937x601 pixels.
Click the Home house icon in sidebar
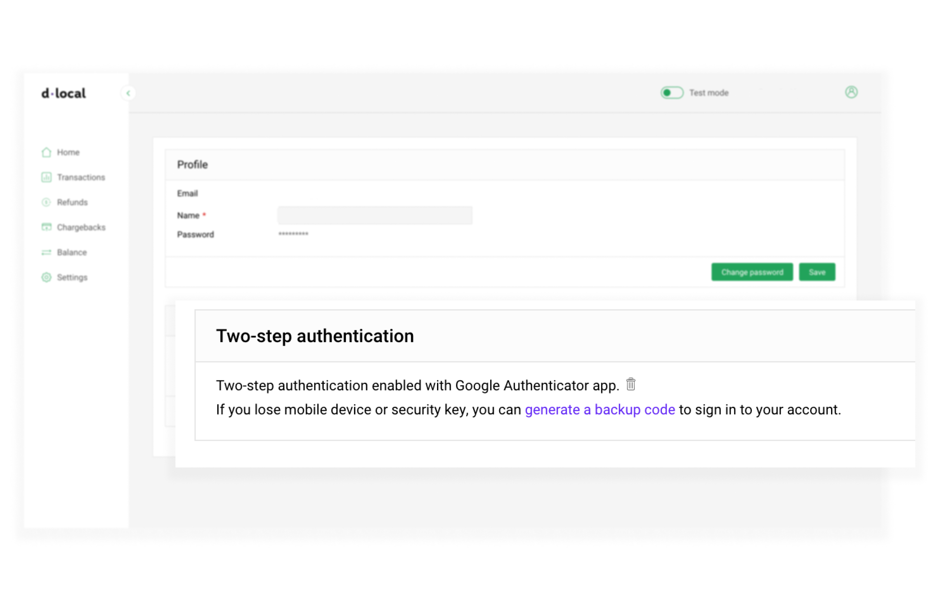point(47,152)
